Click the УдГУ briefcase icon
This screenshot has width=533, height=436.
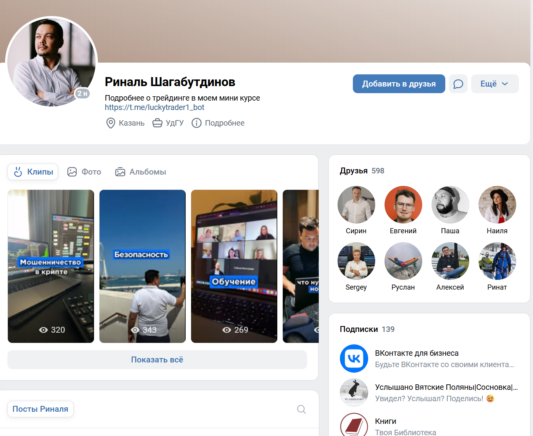[x=157, y=123]
